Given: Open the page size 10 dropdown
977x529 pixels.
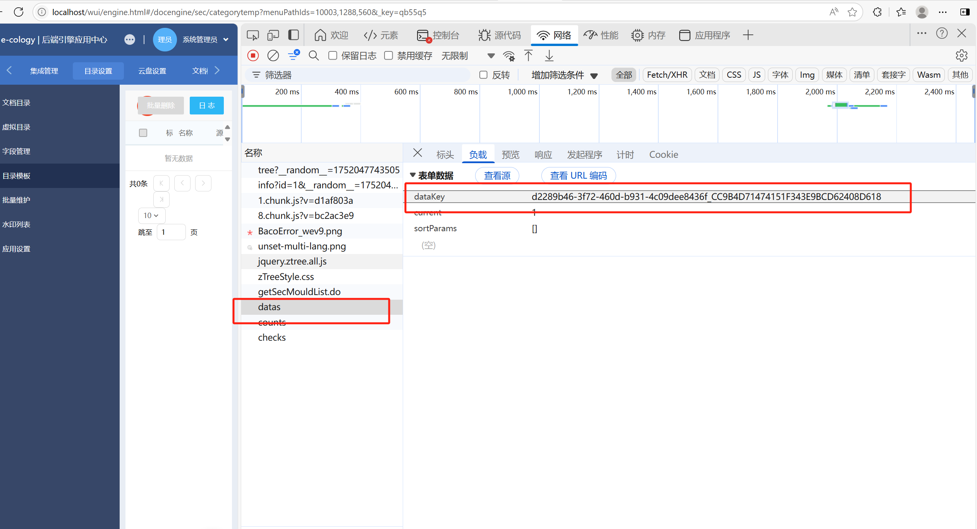Looking at the screenshot, I should [x=151, y=215].
